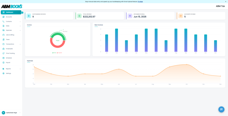Open the Sukhwinder Singh user menu chevron
Viewport: 228px width, 116px height.
pyautogui.click(x=20, y=113)
